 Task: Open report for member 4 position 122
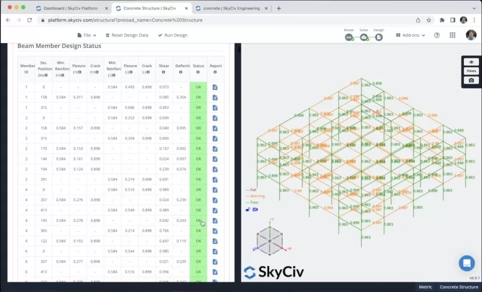[215, 242]
